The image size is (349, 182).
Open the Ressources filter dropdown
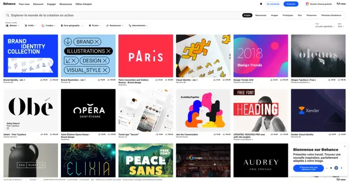click(114, 26)
